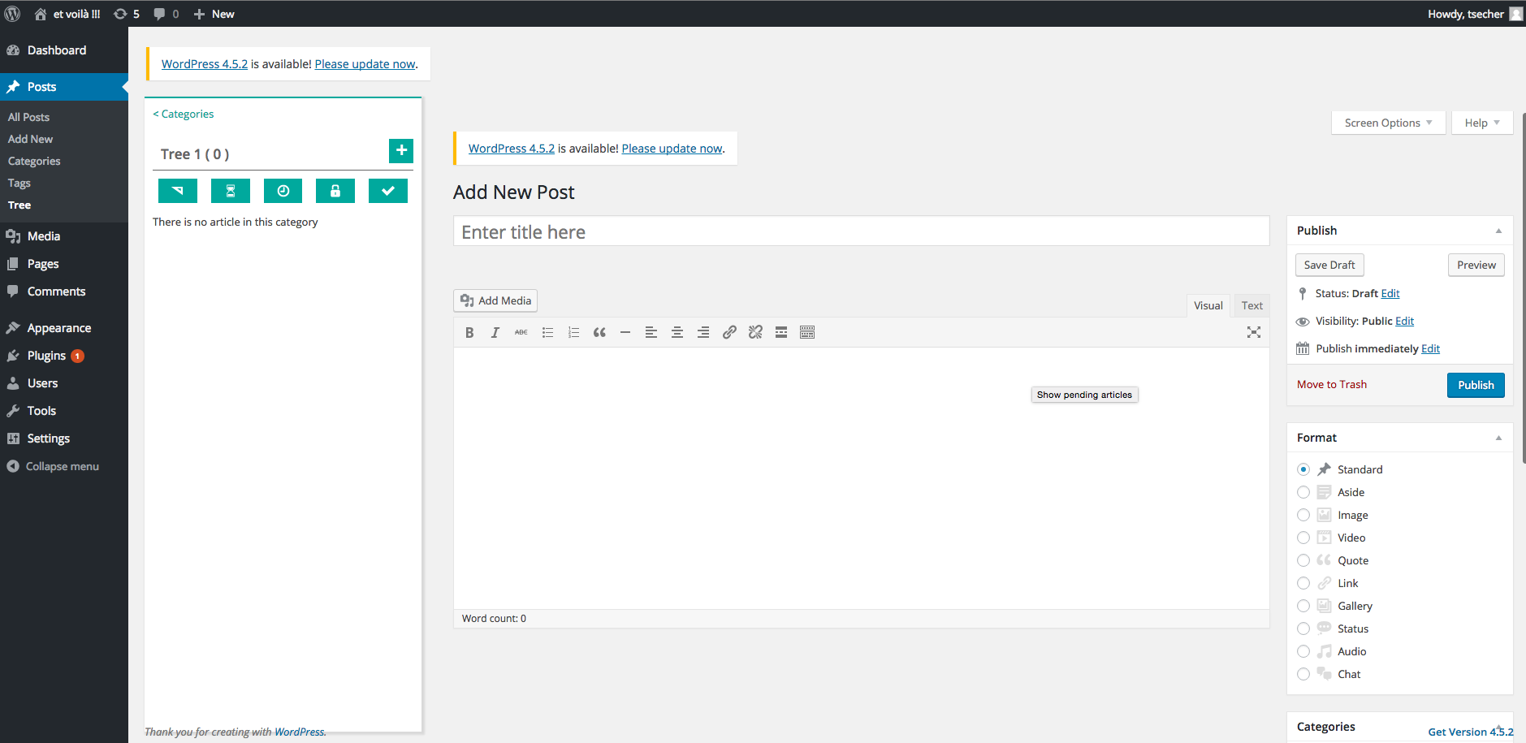The height and width of the screenshot is (743, 1526).
Task: Align text center
Action: (x=677, y=332)
